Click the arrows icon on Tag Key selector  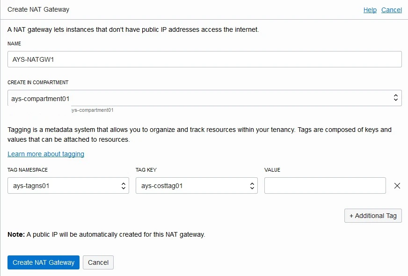point(252,186)
